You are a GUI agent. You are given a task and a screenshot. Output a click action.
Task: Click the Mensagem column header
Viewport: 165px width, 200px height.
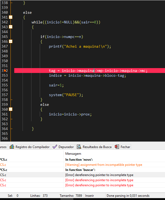[73, 154]
